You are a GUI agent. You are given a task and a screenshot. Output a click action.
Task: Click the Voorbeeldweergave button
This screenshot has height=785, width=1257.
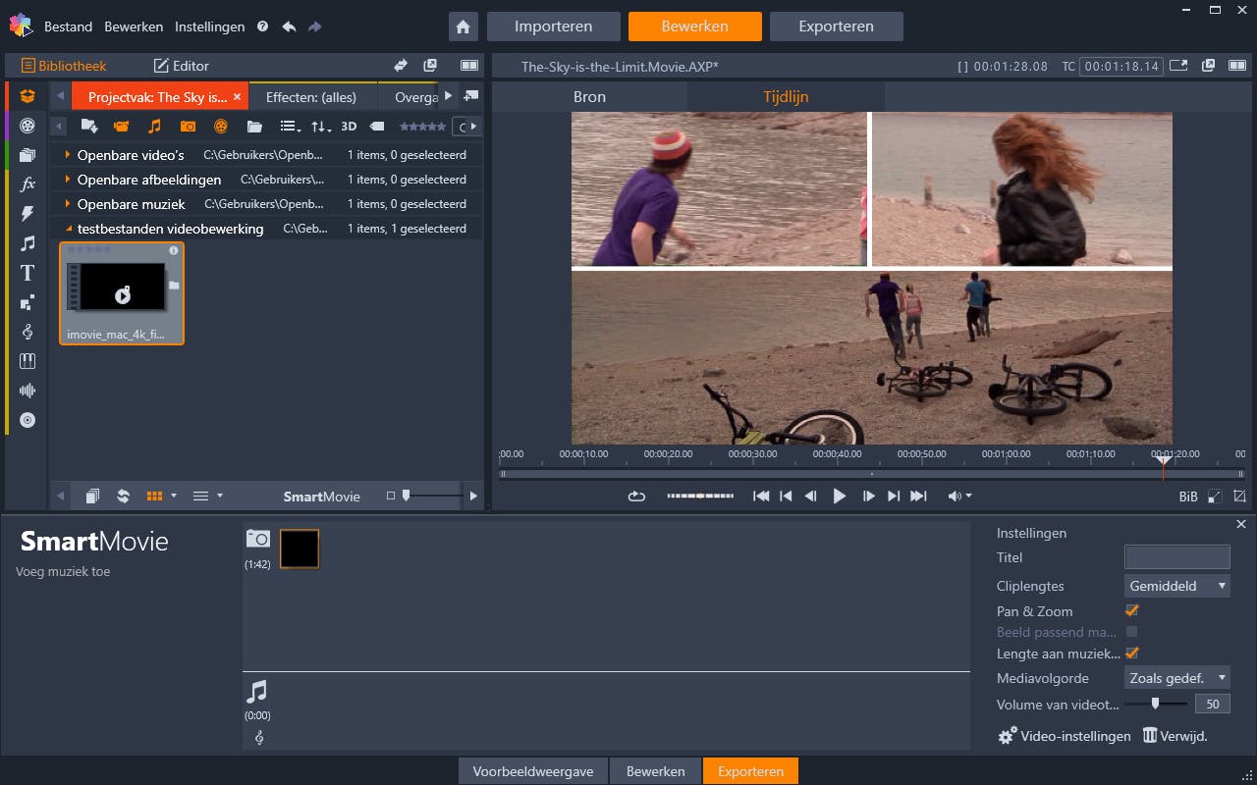(x=533, y=771)
